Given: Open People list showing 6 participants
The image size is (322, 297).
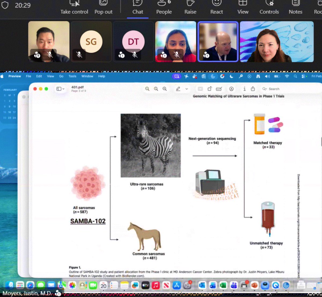Looking at the screenshot, I should 164,8.
